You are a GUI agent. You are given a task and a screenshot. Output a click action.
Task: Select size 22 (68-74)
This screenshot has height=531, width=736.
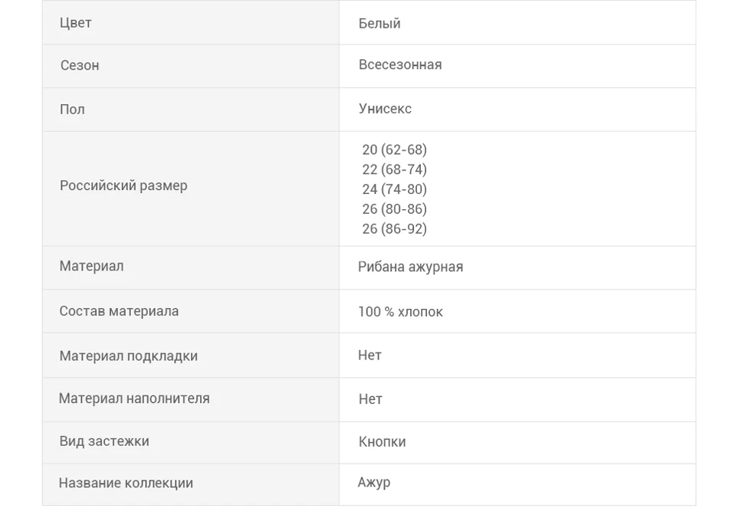[x=394, y=169]
